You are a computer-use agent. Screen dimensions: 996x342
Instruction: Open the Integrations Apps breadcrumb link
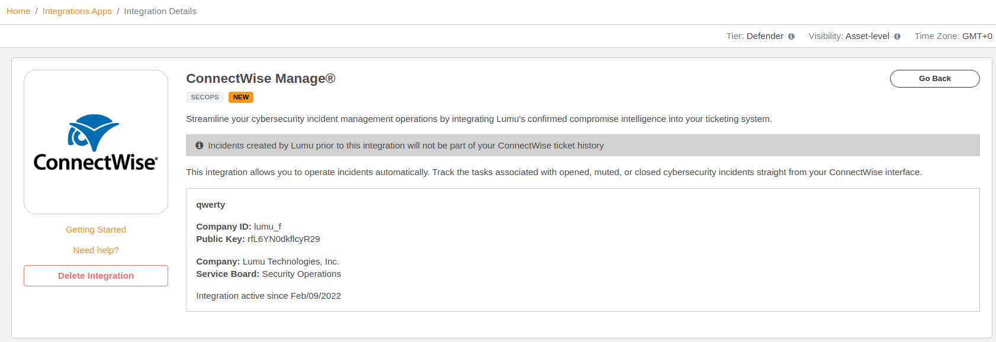click(x=77, y=11)
